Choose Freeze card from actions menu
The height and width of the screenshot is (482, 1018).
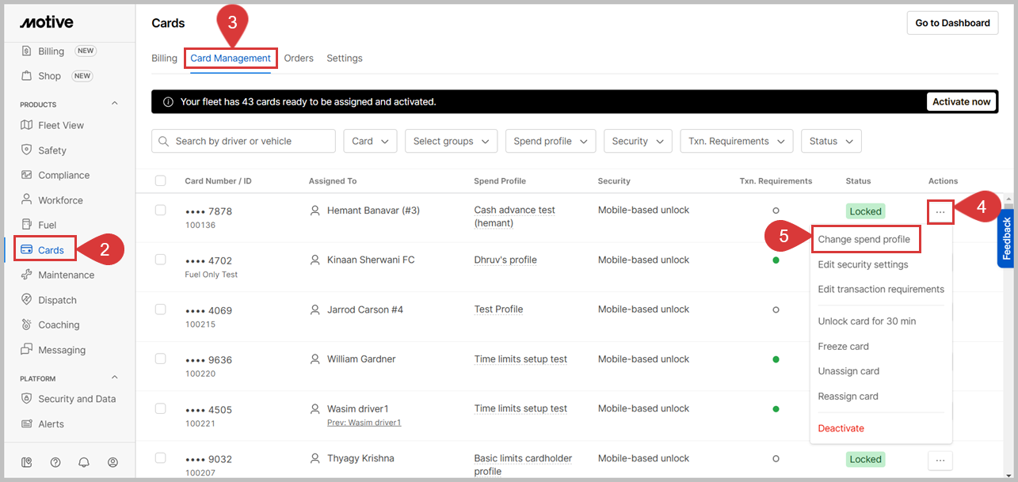click(843, 347)
